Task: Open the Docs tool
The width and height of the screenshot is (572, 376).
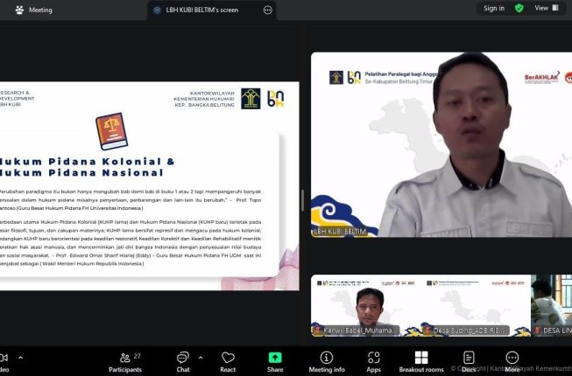Action: pyautogui.click(x=469, y=363)
